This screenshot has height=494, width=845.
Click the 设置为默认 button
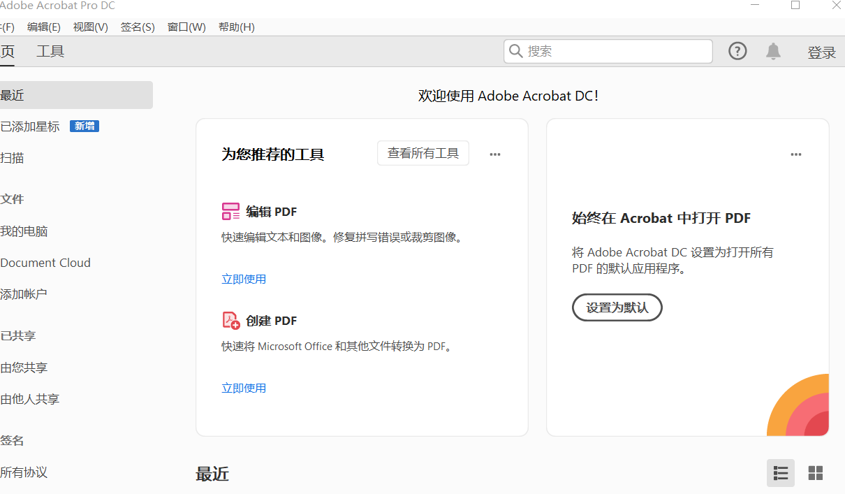(617, 307)
